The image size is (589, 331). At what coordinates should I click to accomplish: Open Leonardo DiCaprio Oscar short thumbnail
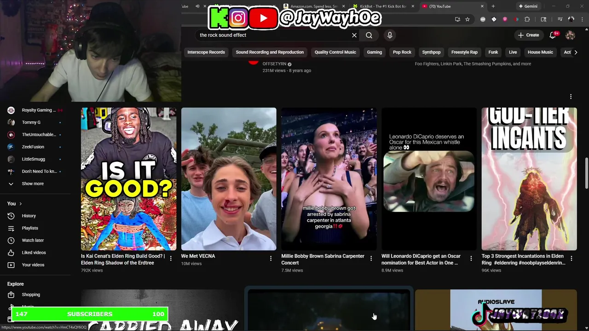click(x=429, y=179)
